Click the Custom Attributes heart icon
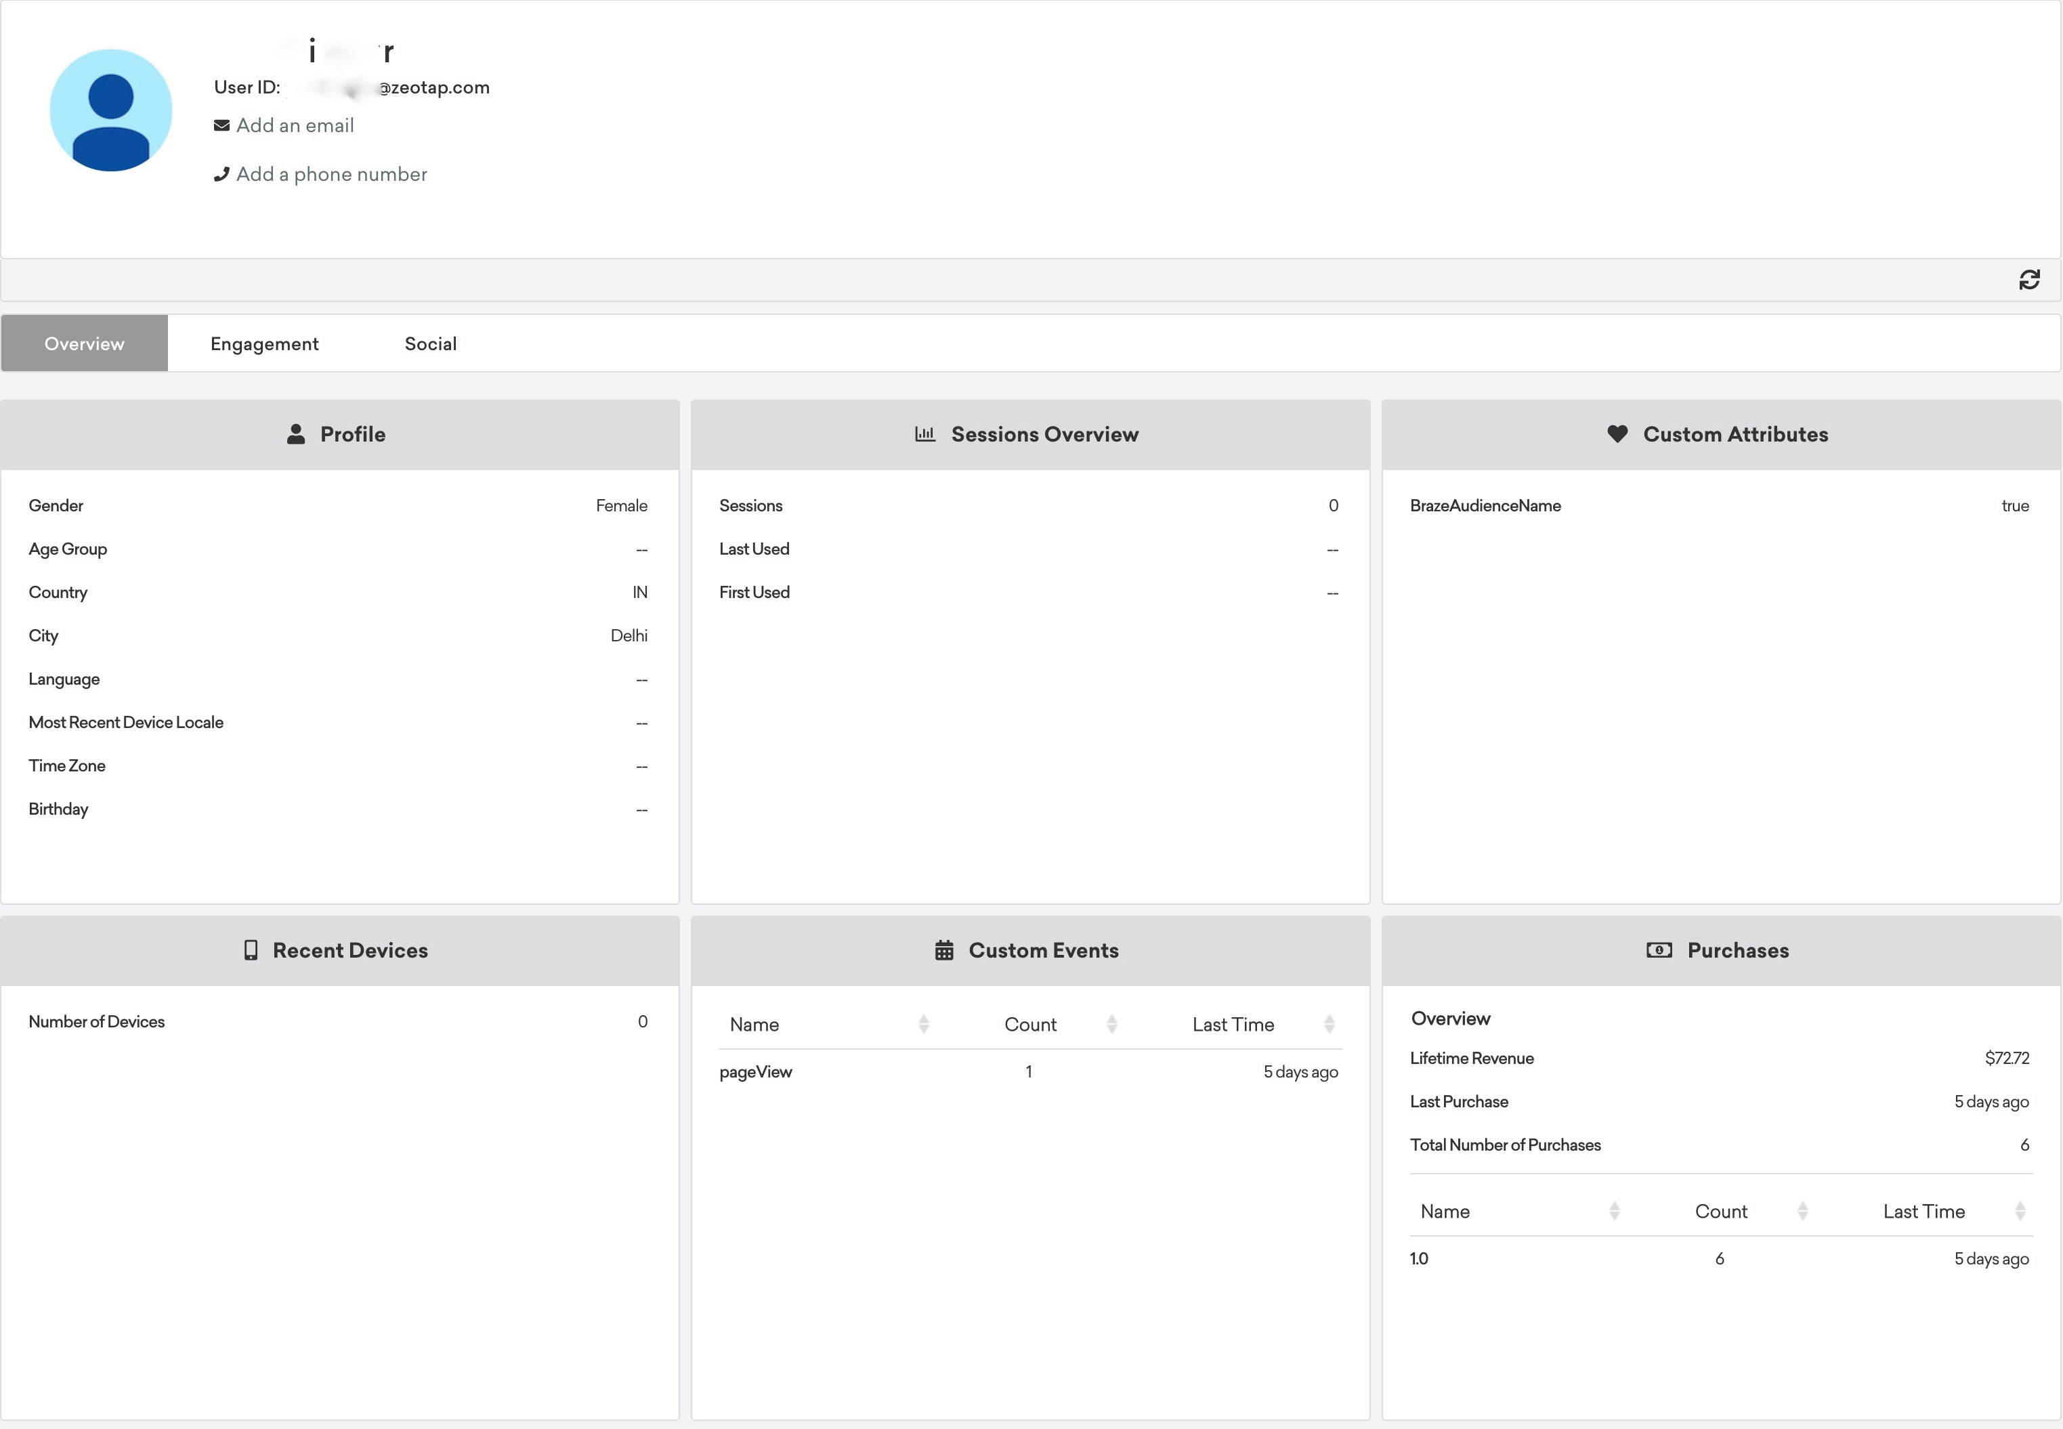This screenshot has height=1429, width=2063. click(1617, 434)
